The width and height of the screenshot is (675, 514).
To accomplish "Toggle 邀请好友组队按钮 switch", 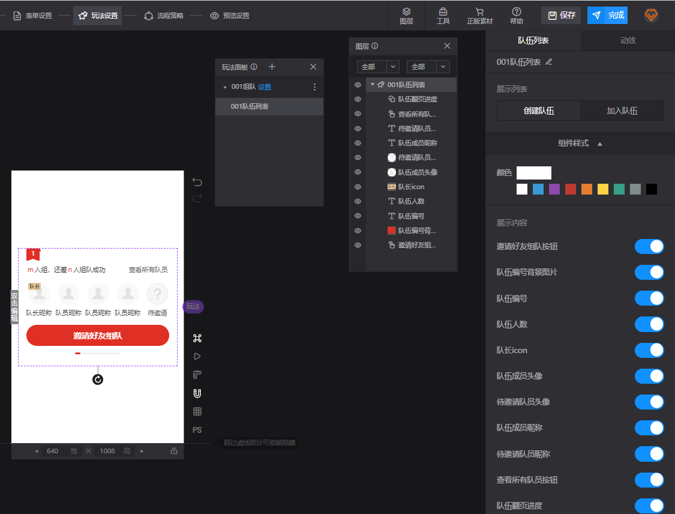I will pyautogui.click(x=649, y=246).
